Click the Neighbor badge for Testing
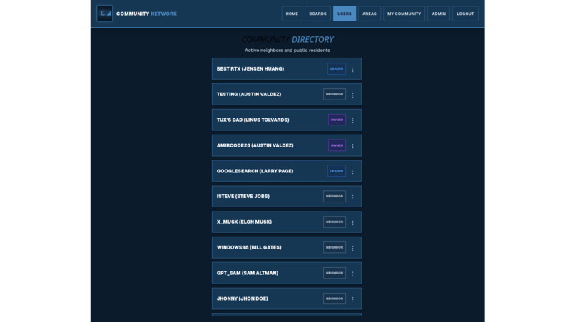Viewport: 575px width, 322px height. tap(335, 94)
